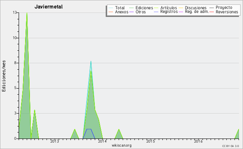The height and width of the screenshot is (149, 243).
Task: Click the 2015 x-axis label
Action: pos(151,141)
